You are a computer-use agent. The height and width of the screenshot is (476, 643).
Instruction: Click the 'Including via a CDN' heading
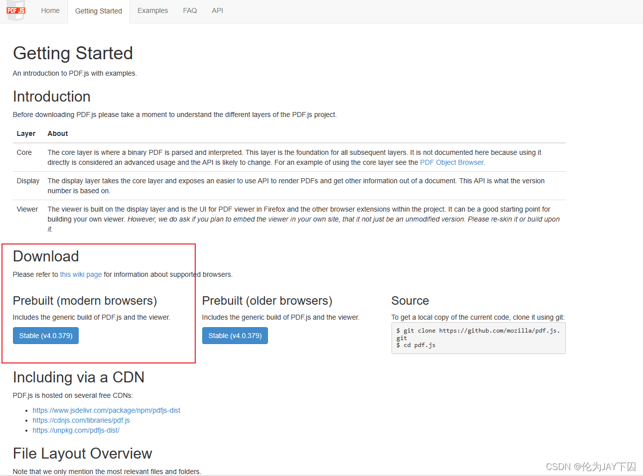(x=79, y=377)
